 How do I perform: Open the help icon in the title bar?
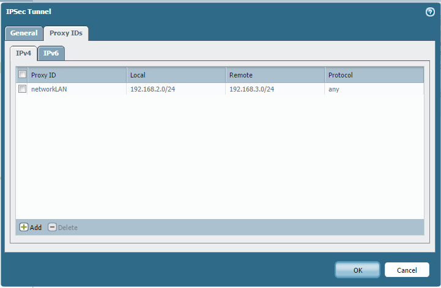click(x=430, y=12)
